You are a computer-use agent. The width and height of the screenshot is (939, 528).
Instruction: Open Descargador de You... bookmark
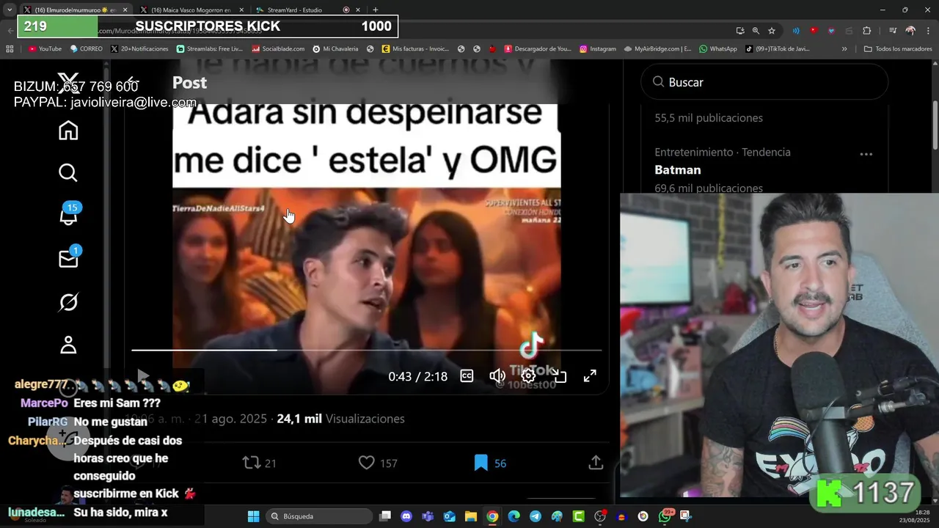(537, 49)
